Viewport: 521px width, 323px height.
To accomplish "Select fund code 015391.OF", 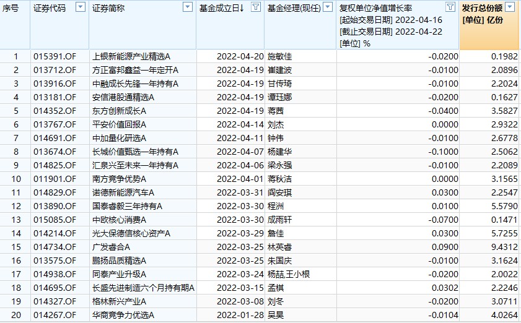I will pyautogui.click(x=55, y=56).
